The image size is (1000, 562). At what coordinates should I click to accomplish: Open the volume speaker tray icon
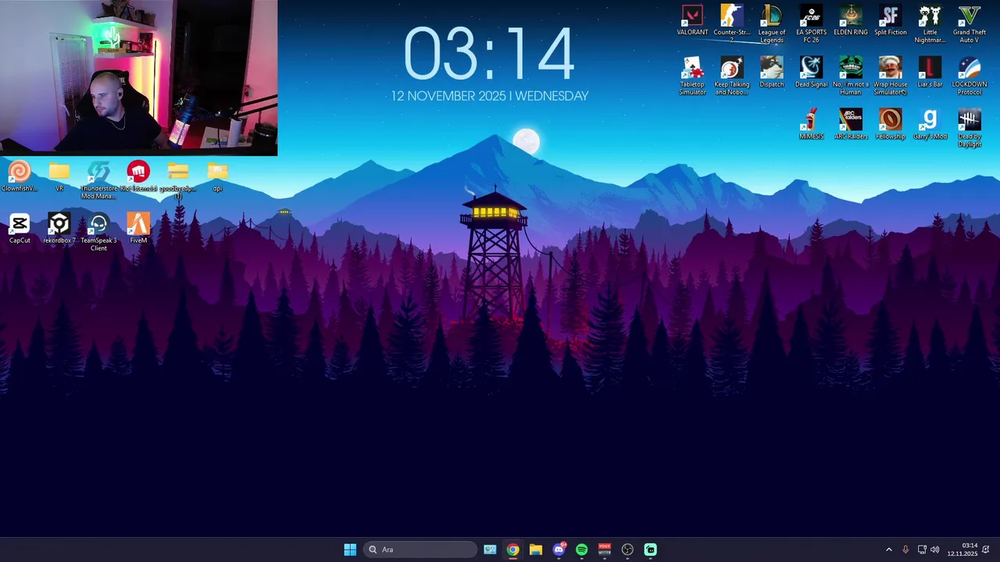click(934, 550)
